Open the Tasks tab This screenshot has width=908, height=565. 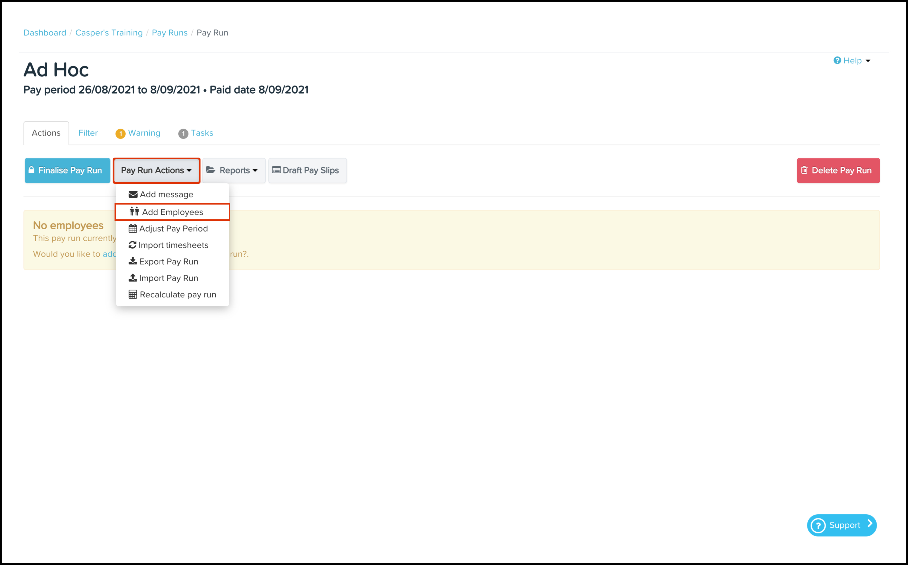point(196,133)
